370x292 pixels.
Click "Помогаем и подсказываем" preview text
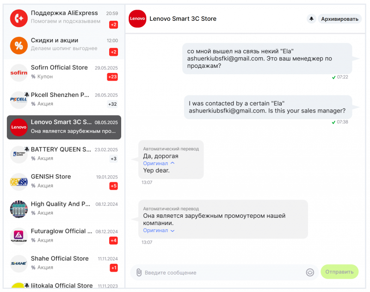66,21
